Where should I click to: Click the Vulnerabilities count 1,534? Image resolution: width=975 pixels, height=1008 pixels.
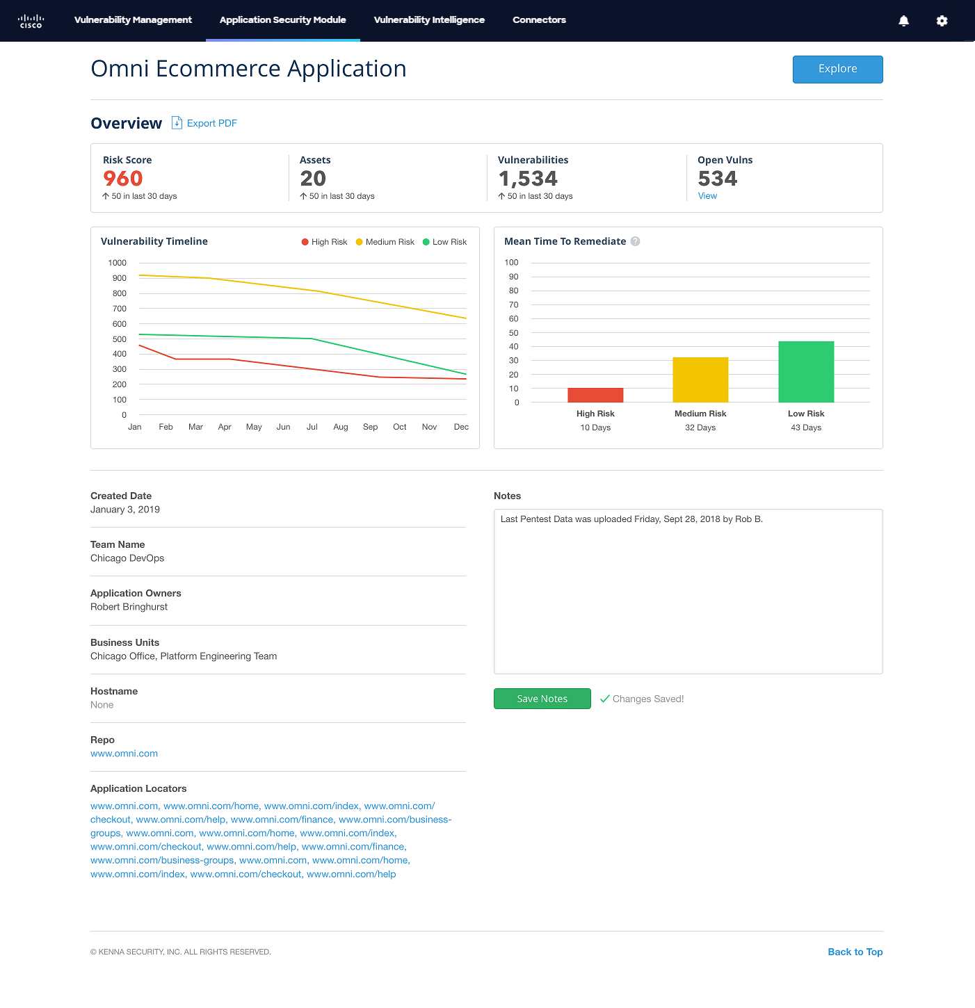click(528, 179)
